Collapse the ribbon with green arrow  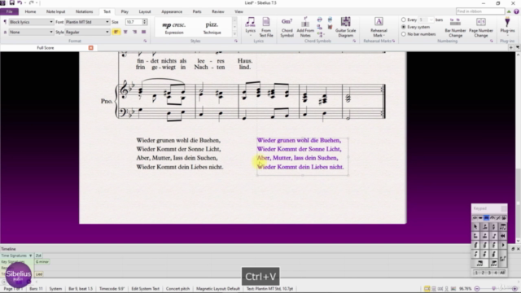(x=509, y=11)
